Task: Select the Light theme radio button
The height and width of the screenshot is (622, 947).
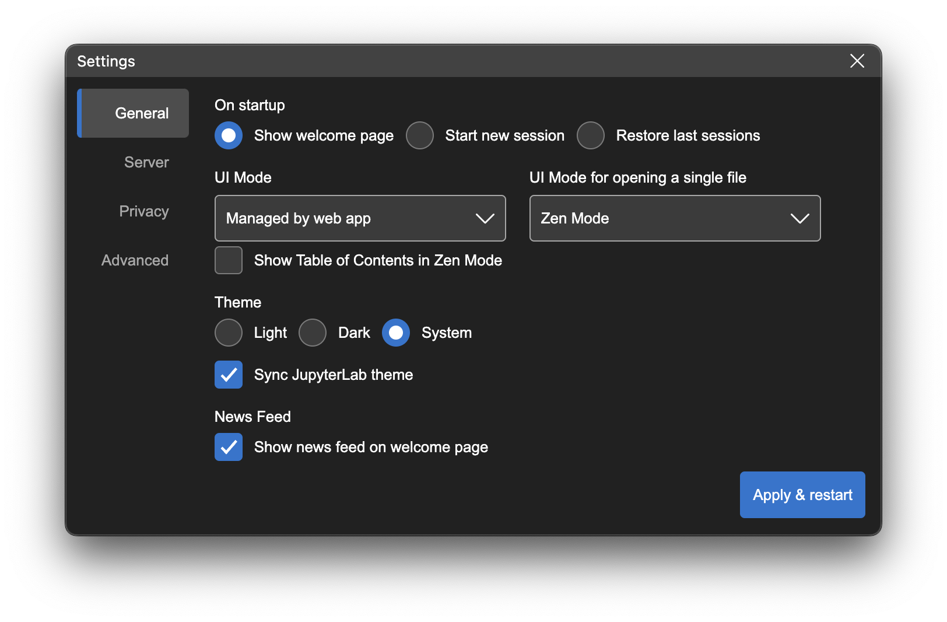Action: [229, 333]
